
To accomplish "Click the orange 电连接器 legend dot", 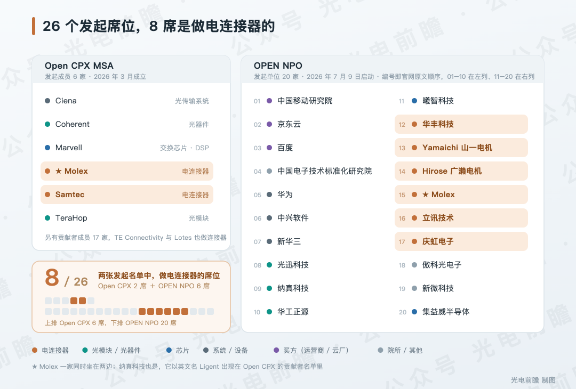I will click(35, 351).
